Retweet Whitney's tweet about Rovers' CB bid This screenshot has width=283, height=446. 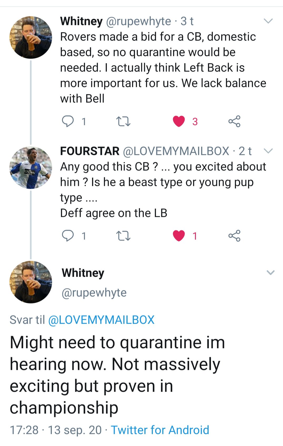pos(123,121)
